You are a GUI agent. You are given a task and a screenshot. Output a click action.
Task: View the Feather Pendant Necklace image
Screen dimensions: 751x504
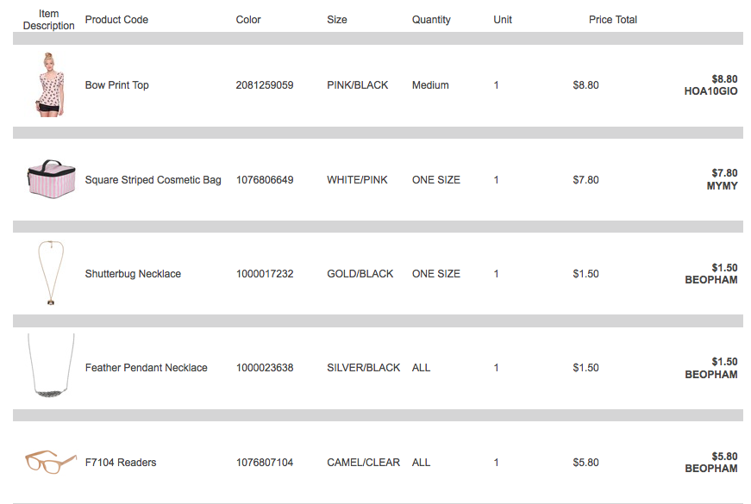[x=51, y=365]
